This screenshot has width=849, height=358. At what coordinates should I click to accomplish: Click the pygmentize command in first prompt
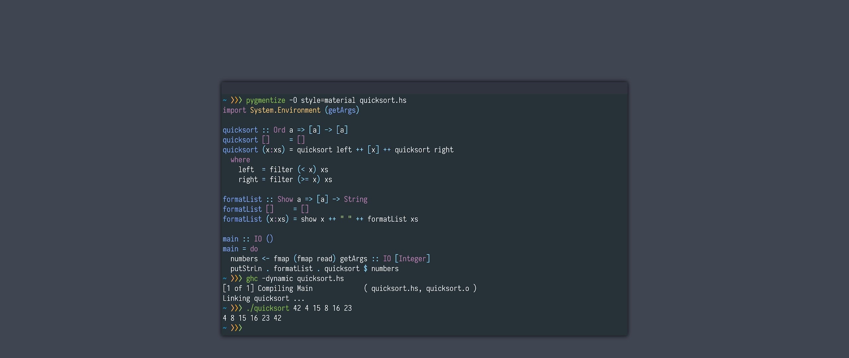pos(265,100)
